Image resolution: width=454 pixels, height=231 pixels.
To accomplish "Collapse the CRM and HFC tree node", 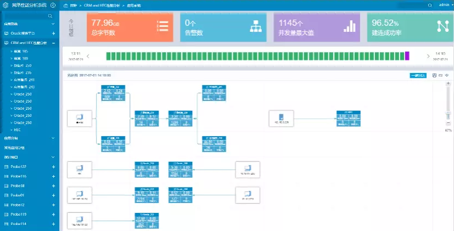I will (x=53, y=42).
